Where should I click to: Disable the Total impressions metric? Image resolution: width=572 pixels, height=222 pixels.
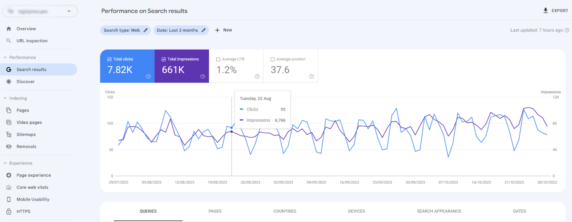[x=163, y=59]
